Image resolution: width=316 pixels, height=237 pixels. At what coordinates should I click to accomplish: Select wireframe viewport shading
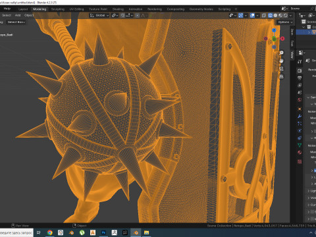(271, 15)
